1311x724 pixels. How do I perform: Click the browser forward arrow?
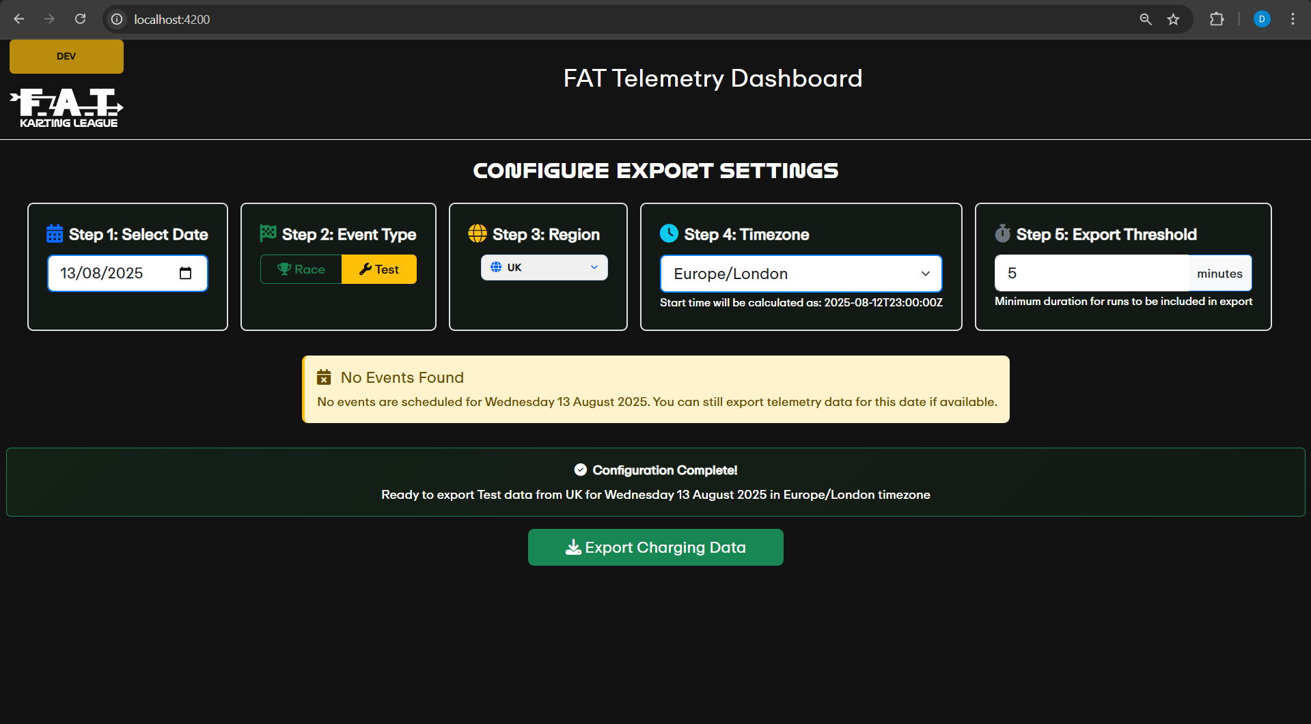[x=49, y=19]
